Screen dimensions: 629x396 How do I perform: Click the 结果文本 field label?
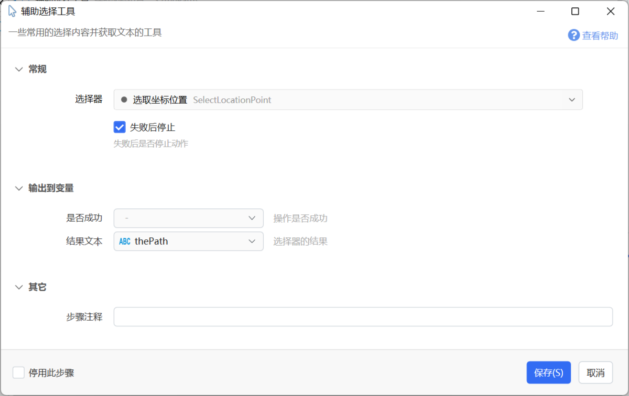(84, 241)
